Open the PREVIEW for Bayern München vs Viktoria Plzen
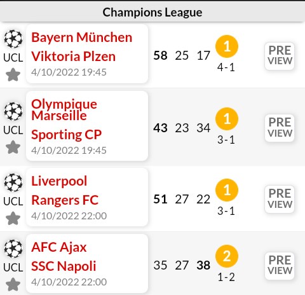 [x=280, y=56]
